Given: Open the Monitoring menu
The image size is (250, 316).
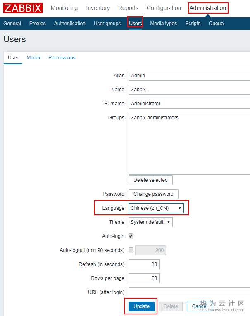Looking at the screenshot, I should pos(64,8).
